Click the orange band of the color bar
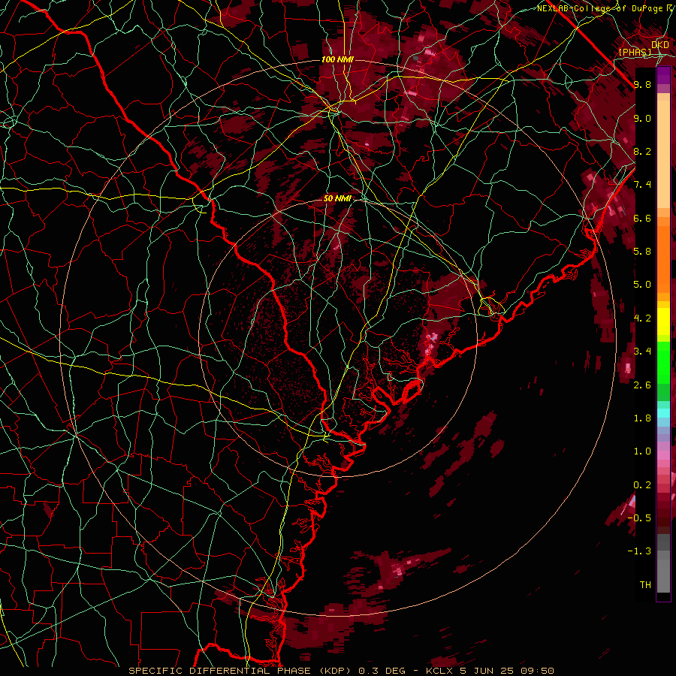The height and width of the screenshot is (676, 676). click(x=664, y=255)
